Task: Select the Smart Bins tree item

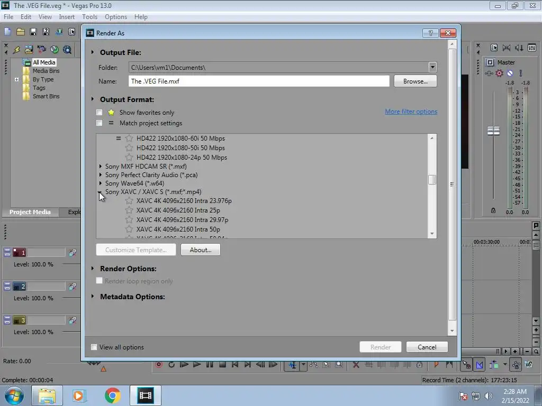Action: 46,96
